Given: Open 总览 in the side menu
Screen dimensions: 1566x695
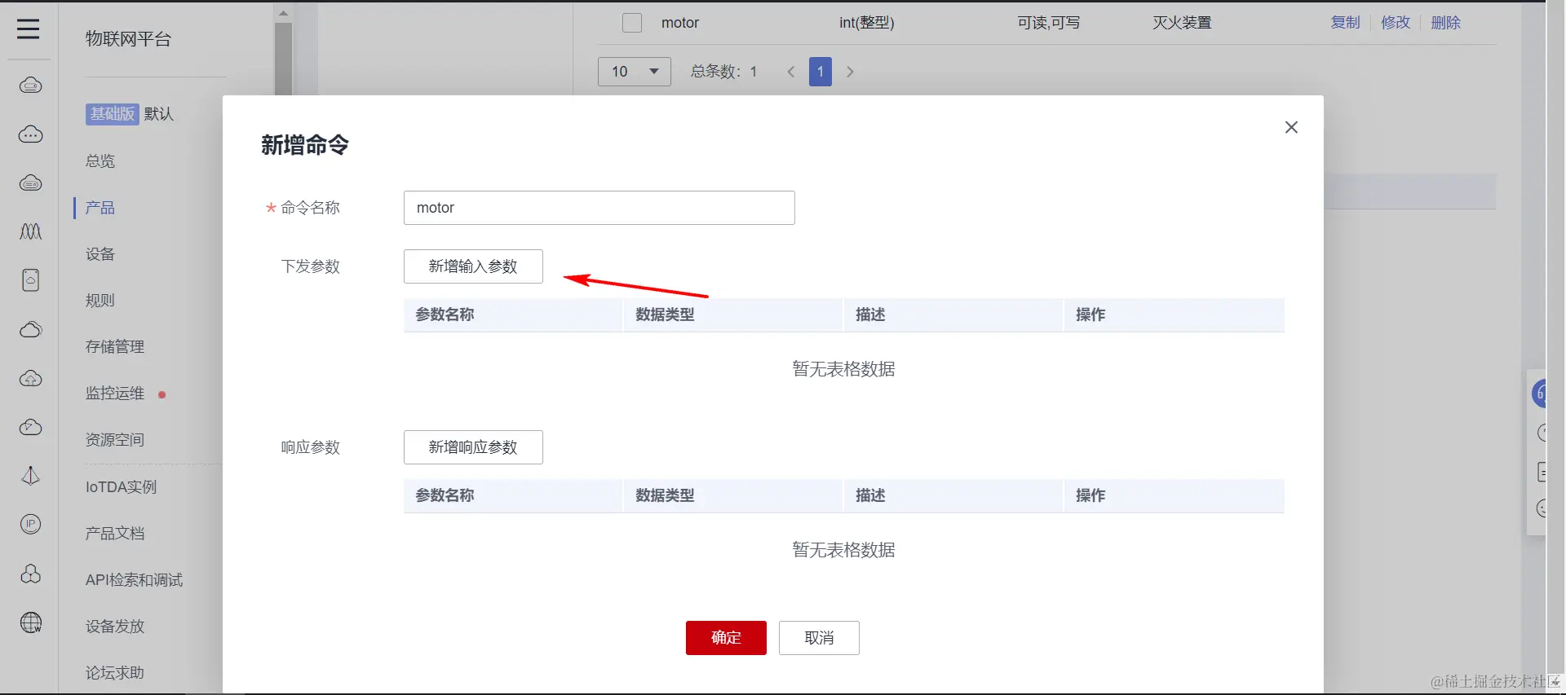Looking at the screenshot, I should [100, 161].
